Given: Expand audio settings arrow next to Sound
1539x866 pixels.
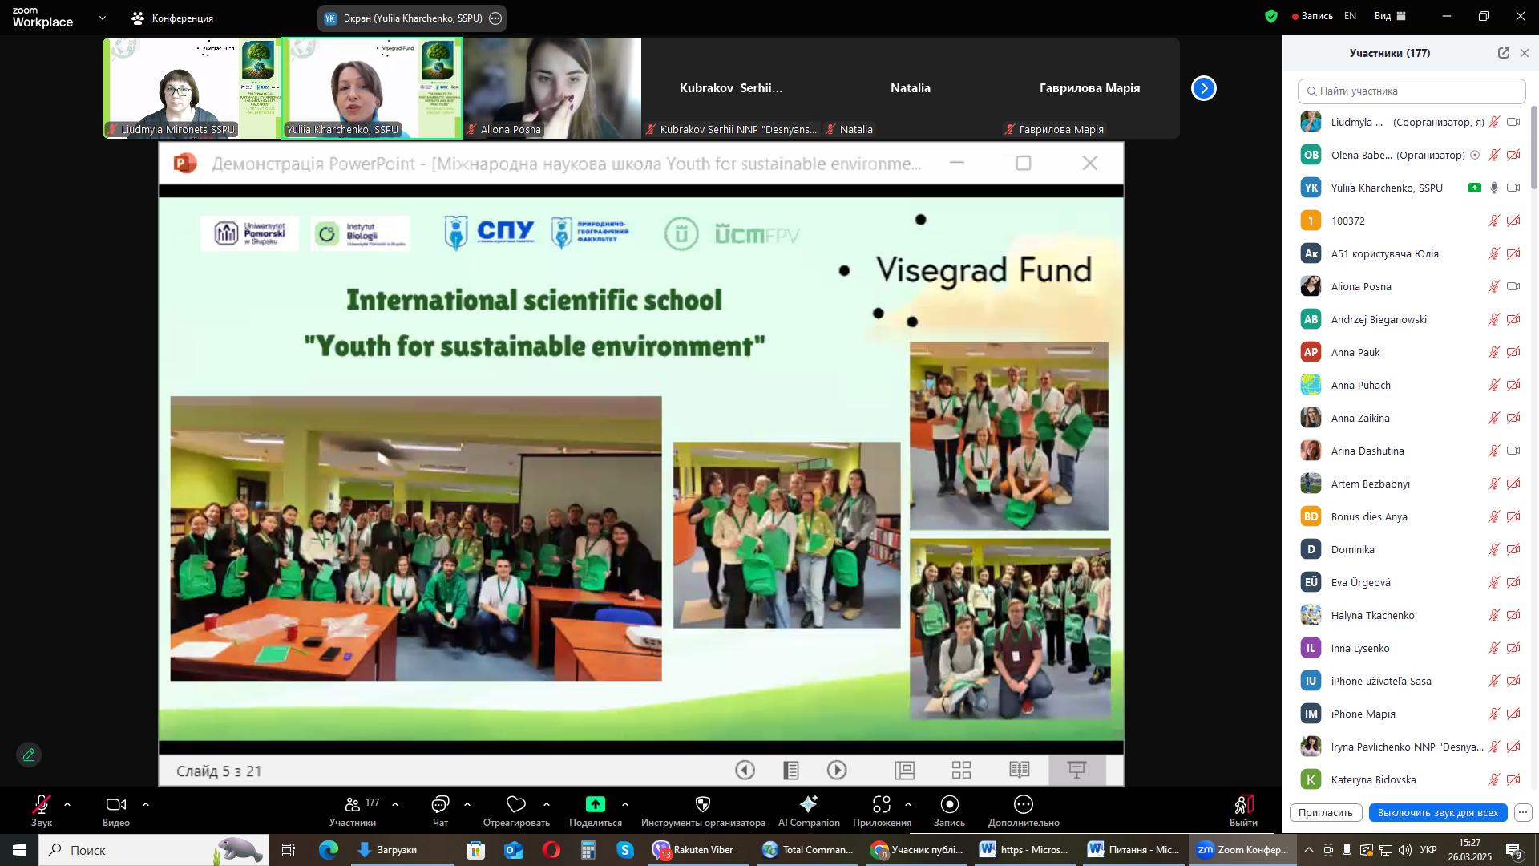Looking at the screenshot, I should [x=67, y=804].
